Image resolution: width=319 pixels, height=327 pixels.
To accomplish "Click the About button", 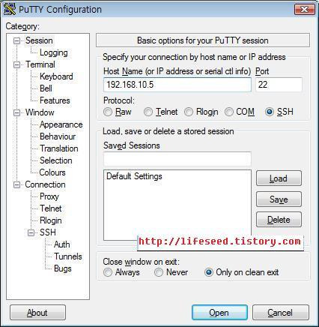I will click(x=37, y=313).
